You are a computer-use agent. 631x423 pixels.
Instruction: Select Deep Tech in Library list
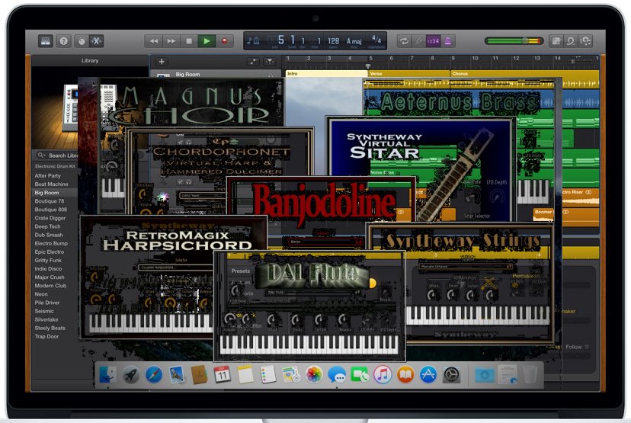coord(47,226)
